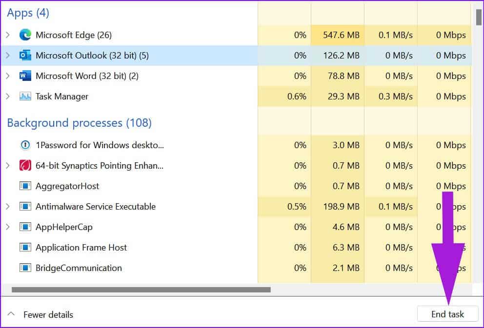
Task: Click the 0.3 MB/s disk cell
Action: (391, 96)
